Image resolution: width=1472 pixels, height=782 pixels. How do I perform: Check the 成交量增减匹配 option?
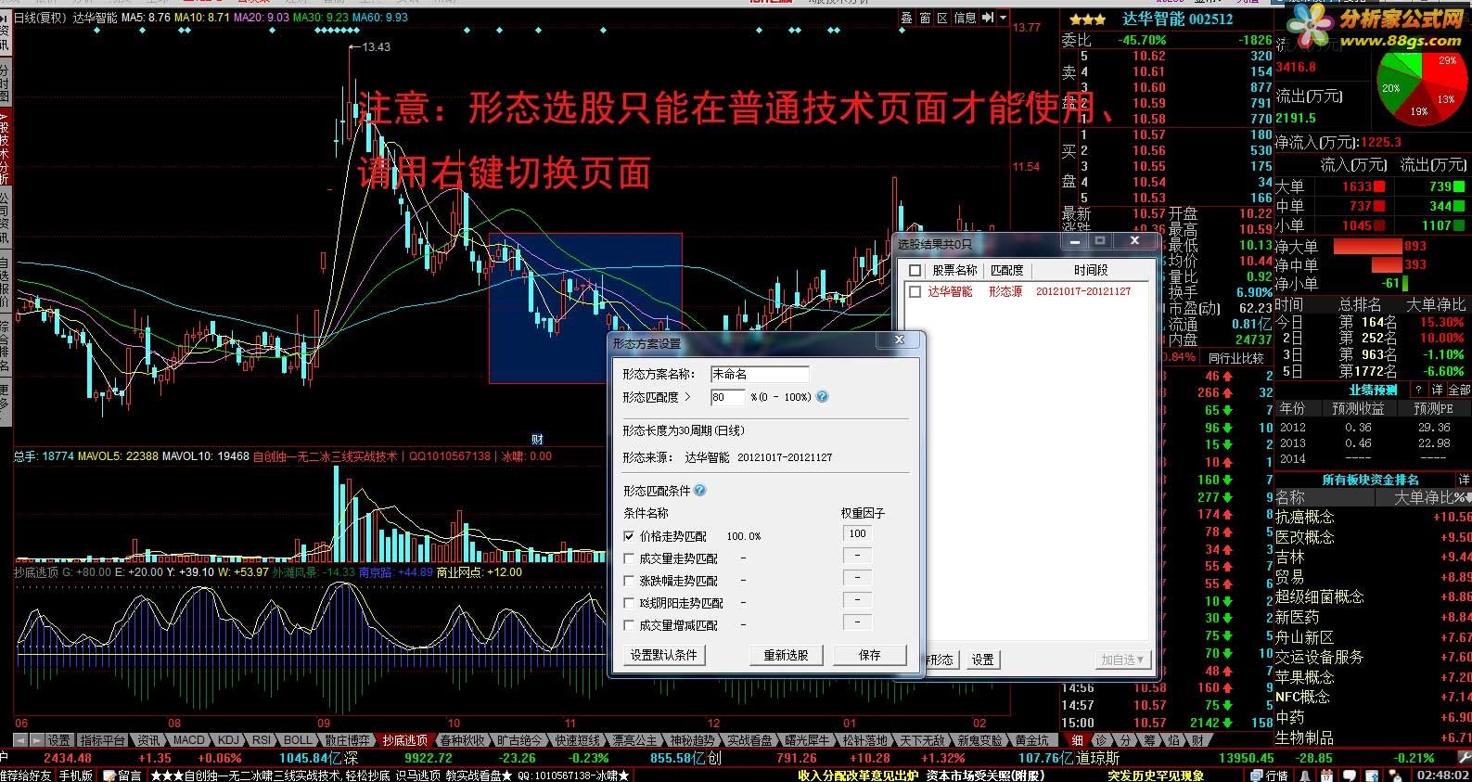(630, 625)
